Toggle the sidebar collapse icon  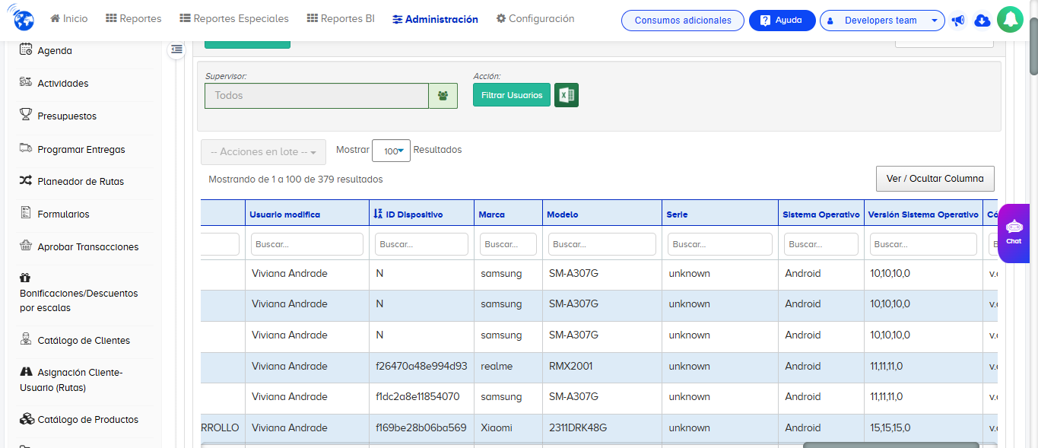click(176, 49)
